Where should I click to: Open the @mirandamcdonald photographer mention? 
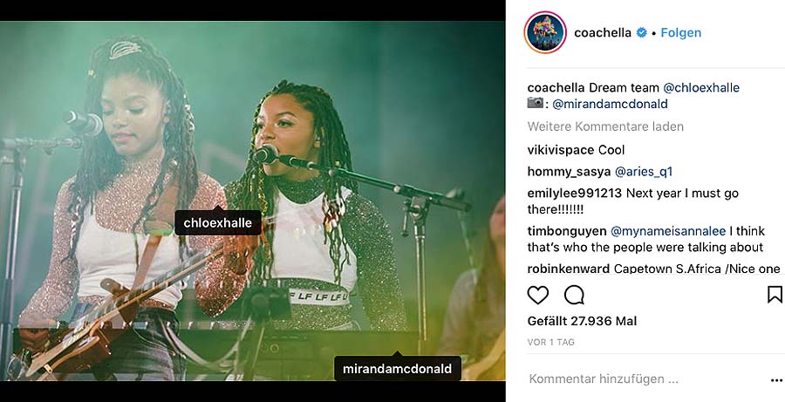coord(610,104)
